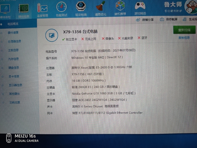The image size is (197, 148).
Task: Click the 电脑型号 row label
Action: [x=51, y=52]
